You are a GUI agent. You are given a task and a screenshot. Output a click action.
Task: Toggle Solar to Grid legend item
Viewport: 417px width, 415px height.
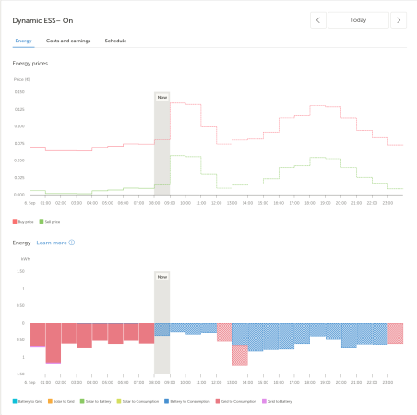click(x=61, y=401)
